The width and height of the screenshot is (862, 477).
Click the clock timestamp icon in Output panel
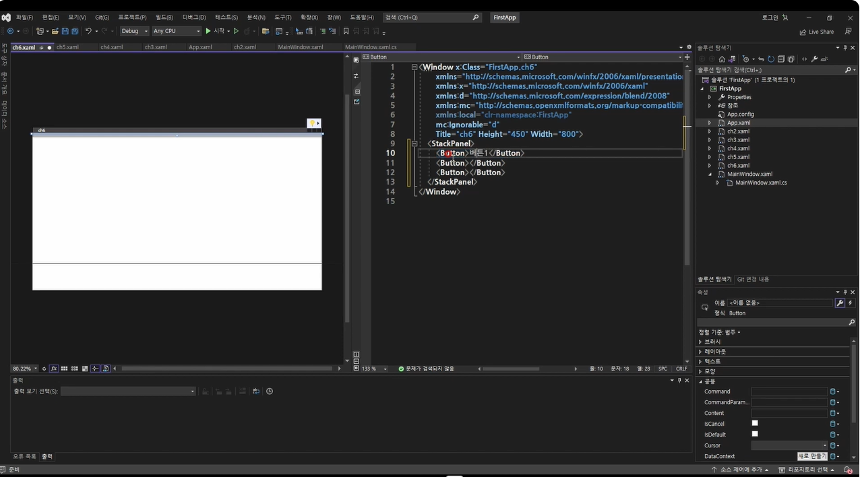pos(270,391)
